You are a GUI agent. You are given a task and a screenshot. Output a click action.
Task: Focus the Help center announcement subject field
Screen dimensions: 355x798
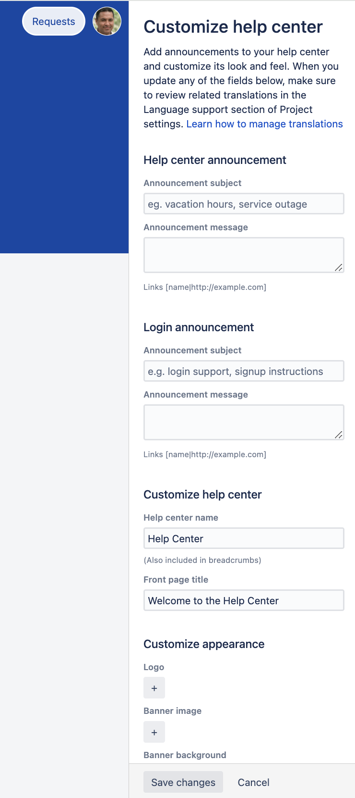[244, 204]
